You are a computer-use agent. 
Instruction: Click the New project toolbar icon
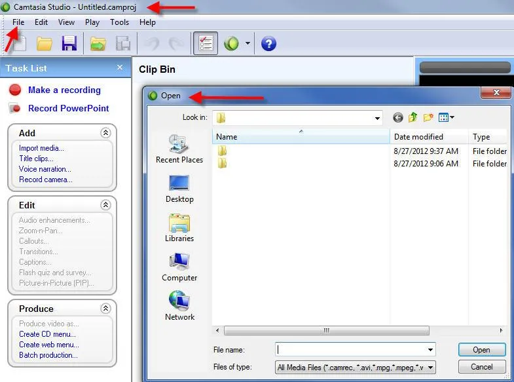(19, 43)
